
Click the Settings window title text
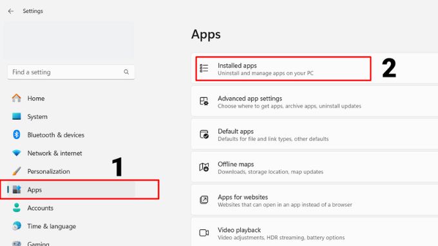point(33,11)
